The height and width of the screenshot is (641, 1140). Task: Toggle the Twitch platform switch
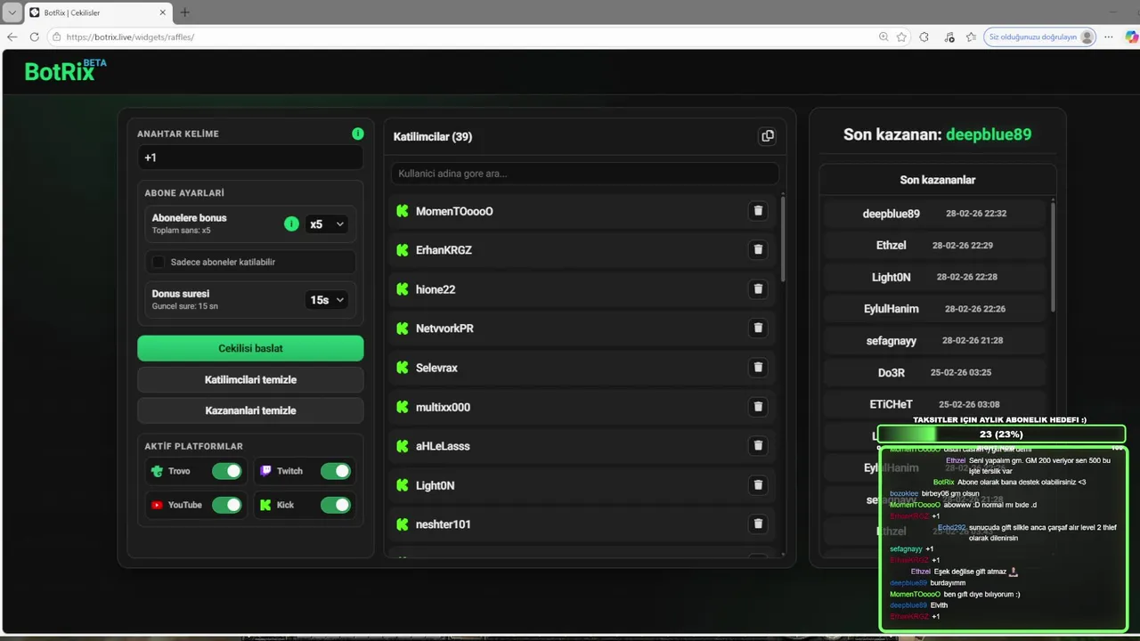(336, 471)
